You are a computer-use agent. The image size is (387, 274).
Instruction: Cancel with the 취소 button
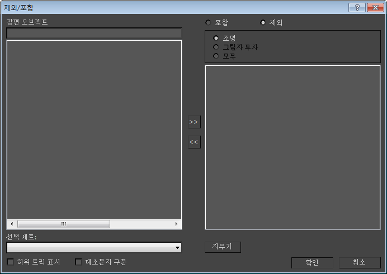360,262
